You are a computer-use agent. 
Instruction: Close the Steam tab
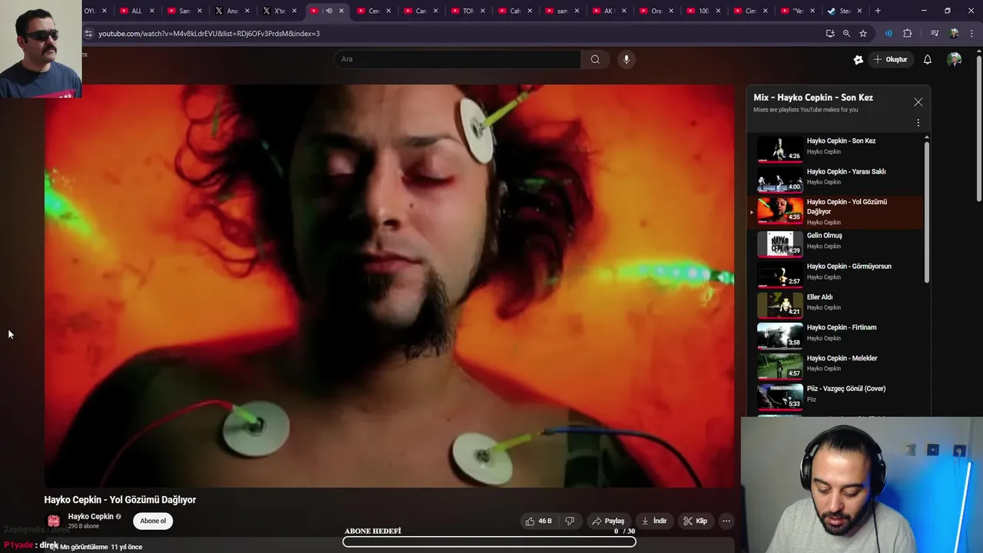859,11
